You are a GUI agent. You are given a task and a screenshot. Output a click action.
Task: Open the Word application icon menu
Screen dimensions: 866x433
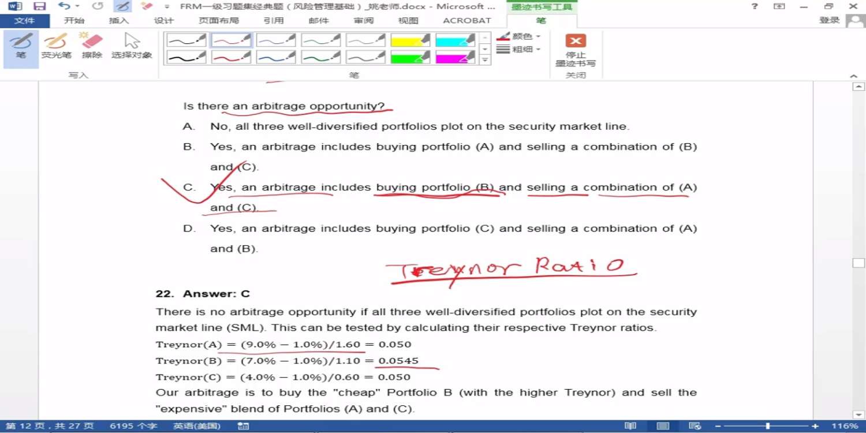pos(15,6)
